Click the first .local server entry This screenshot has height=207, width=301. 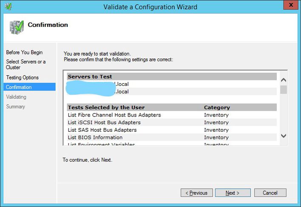click(x=172, y=84)
